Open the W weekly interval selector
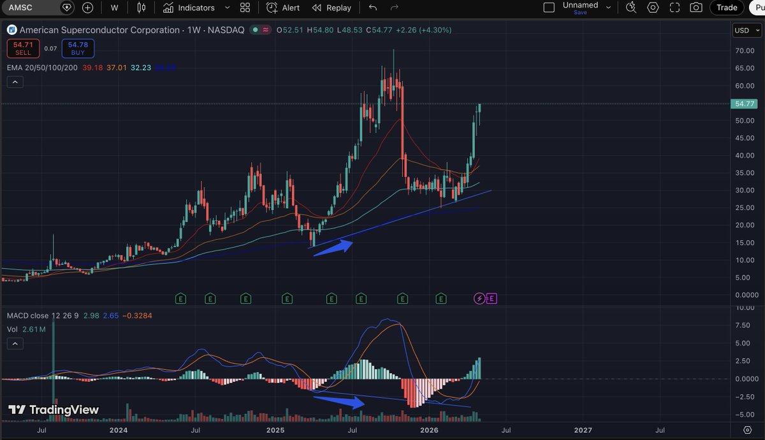The height and width of the screenshot is (440, 765). tap(114, 8)
